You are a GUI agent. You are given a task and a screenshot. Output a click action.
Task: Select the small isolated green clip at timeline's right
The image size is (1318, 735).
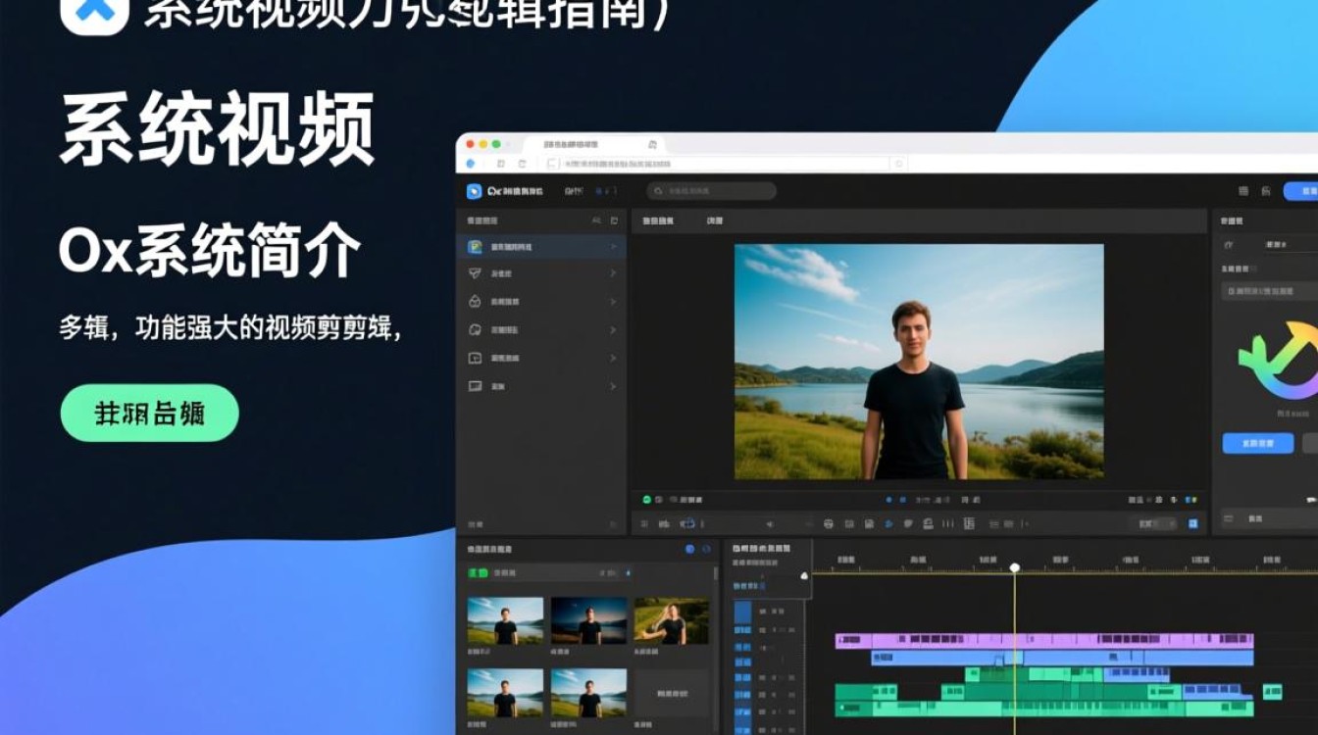1272,691
